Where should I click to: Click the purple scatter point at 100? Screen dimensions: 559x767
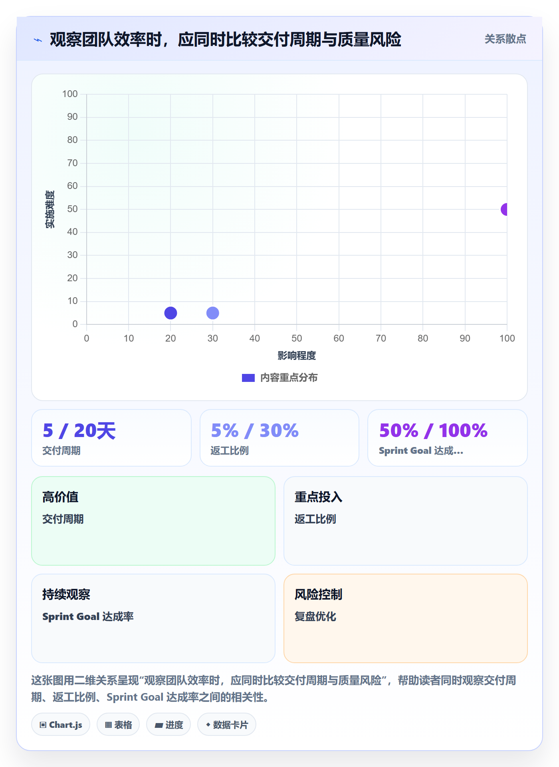tap(504, 209)
